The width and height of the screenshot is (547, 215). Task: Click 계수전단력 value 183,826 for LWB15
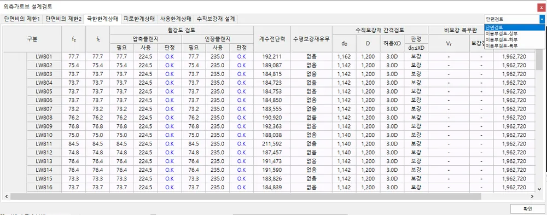point(272,178)
